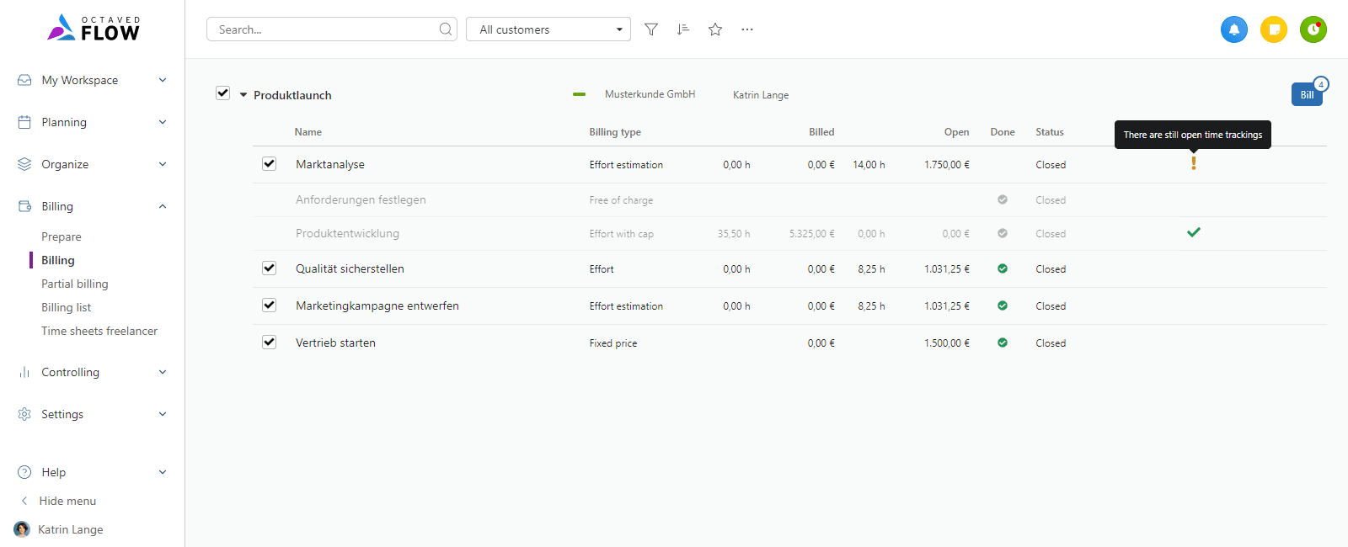
Task: Open the All customers dropdown
Action: tap(548, 29)
